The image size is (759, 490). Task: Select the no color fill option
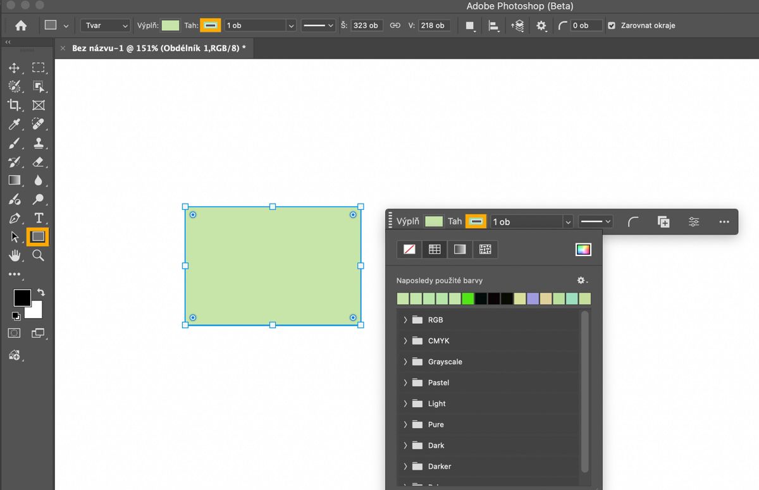pyautogui.click(x=409, y=250)
